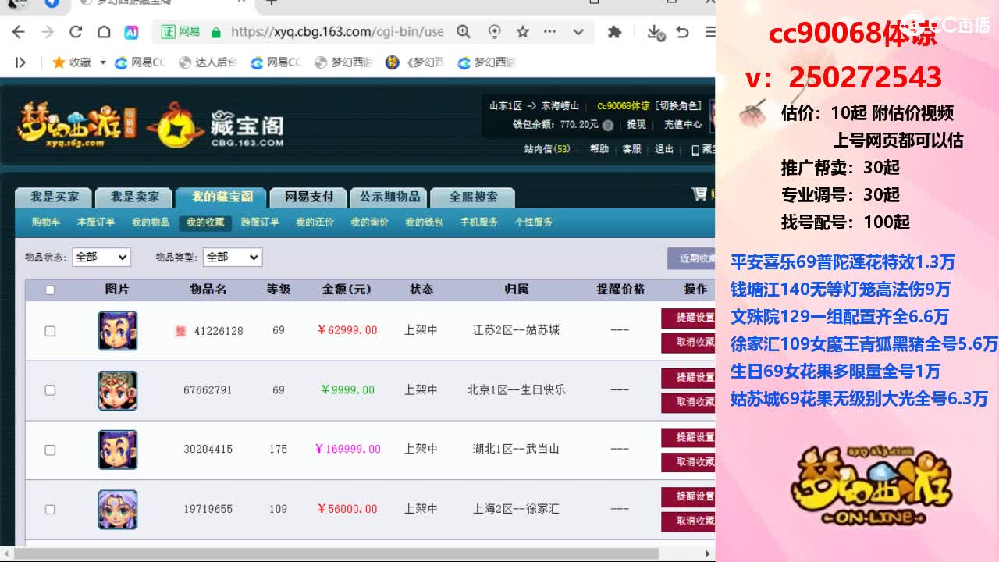Image resolution: width=999 pixels, height=562 pixels.
Task: Click the wallet balance help question icon
Action: pyautogui.click(x=608, y=125)
